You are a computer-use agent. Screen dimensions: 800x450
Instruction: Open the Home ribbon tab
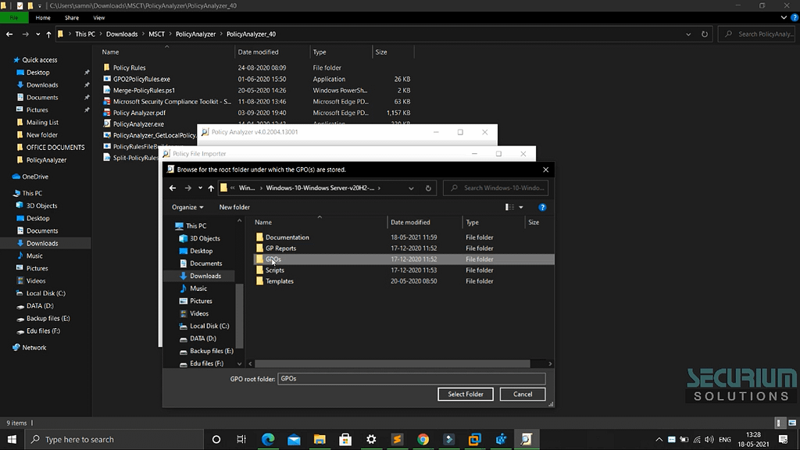43,18
